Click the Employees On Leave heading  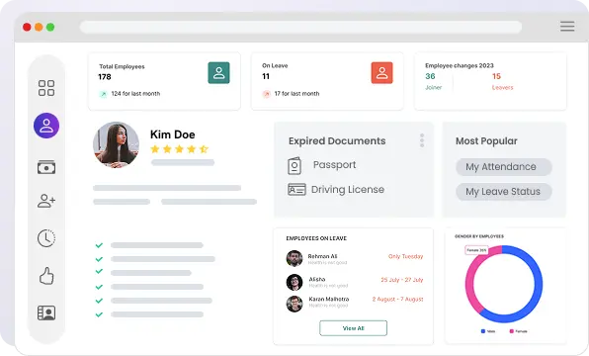click(x=316, y=238)
